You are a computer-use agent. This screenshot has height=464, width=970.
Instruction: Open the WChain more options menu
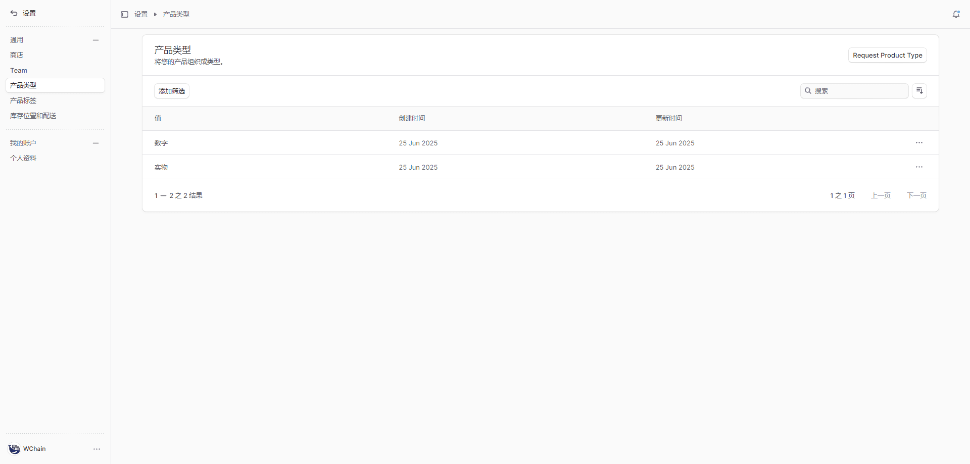click(96, 449)
